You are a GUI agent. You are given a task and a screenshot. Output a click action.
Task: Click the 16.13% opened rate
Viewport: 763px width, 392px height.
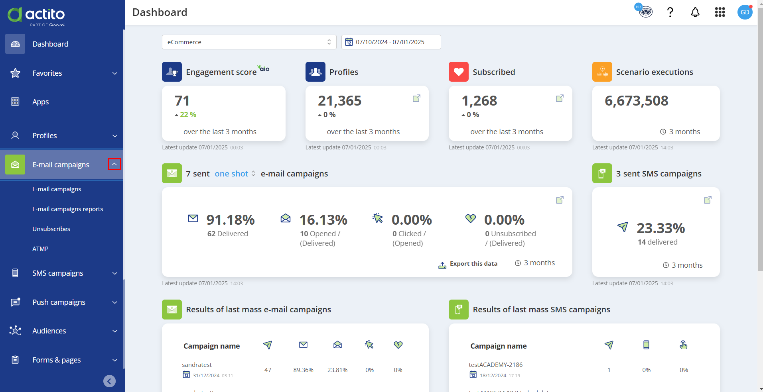click(323, 220)
